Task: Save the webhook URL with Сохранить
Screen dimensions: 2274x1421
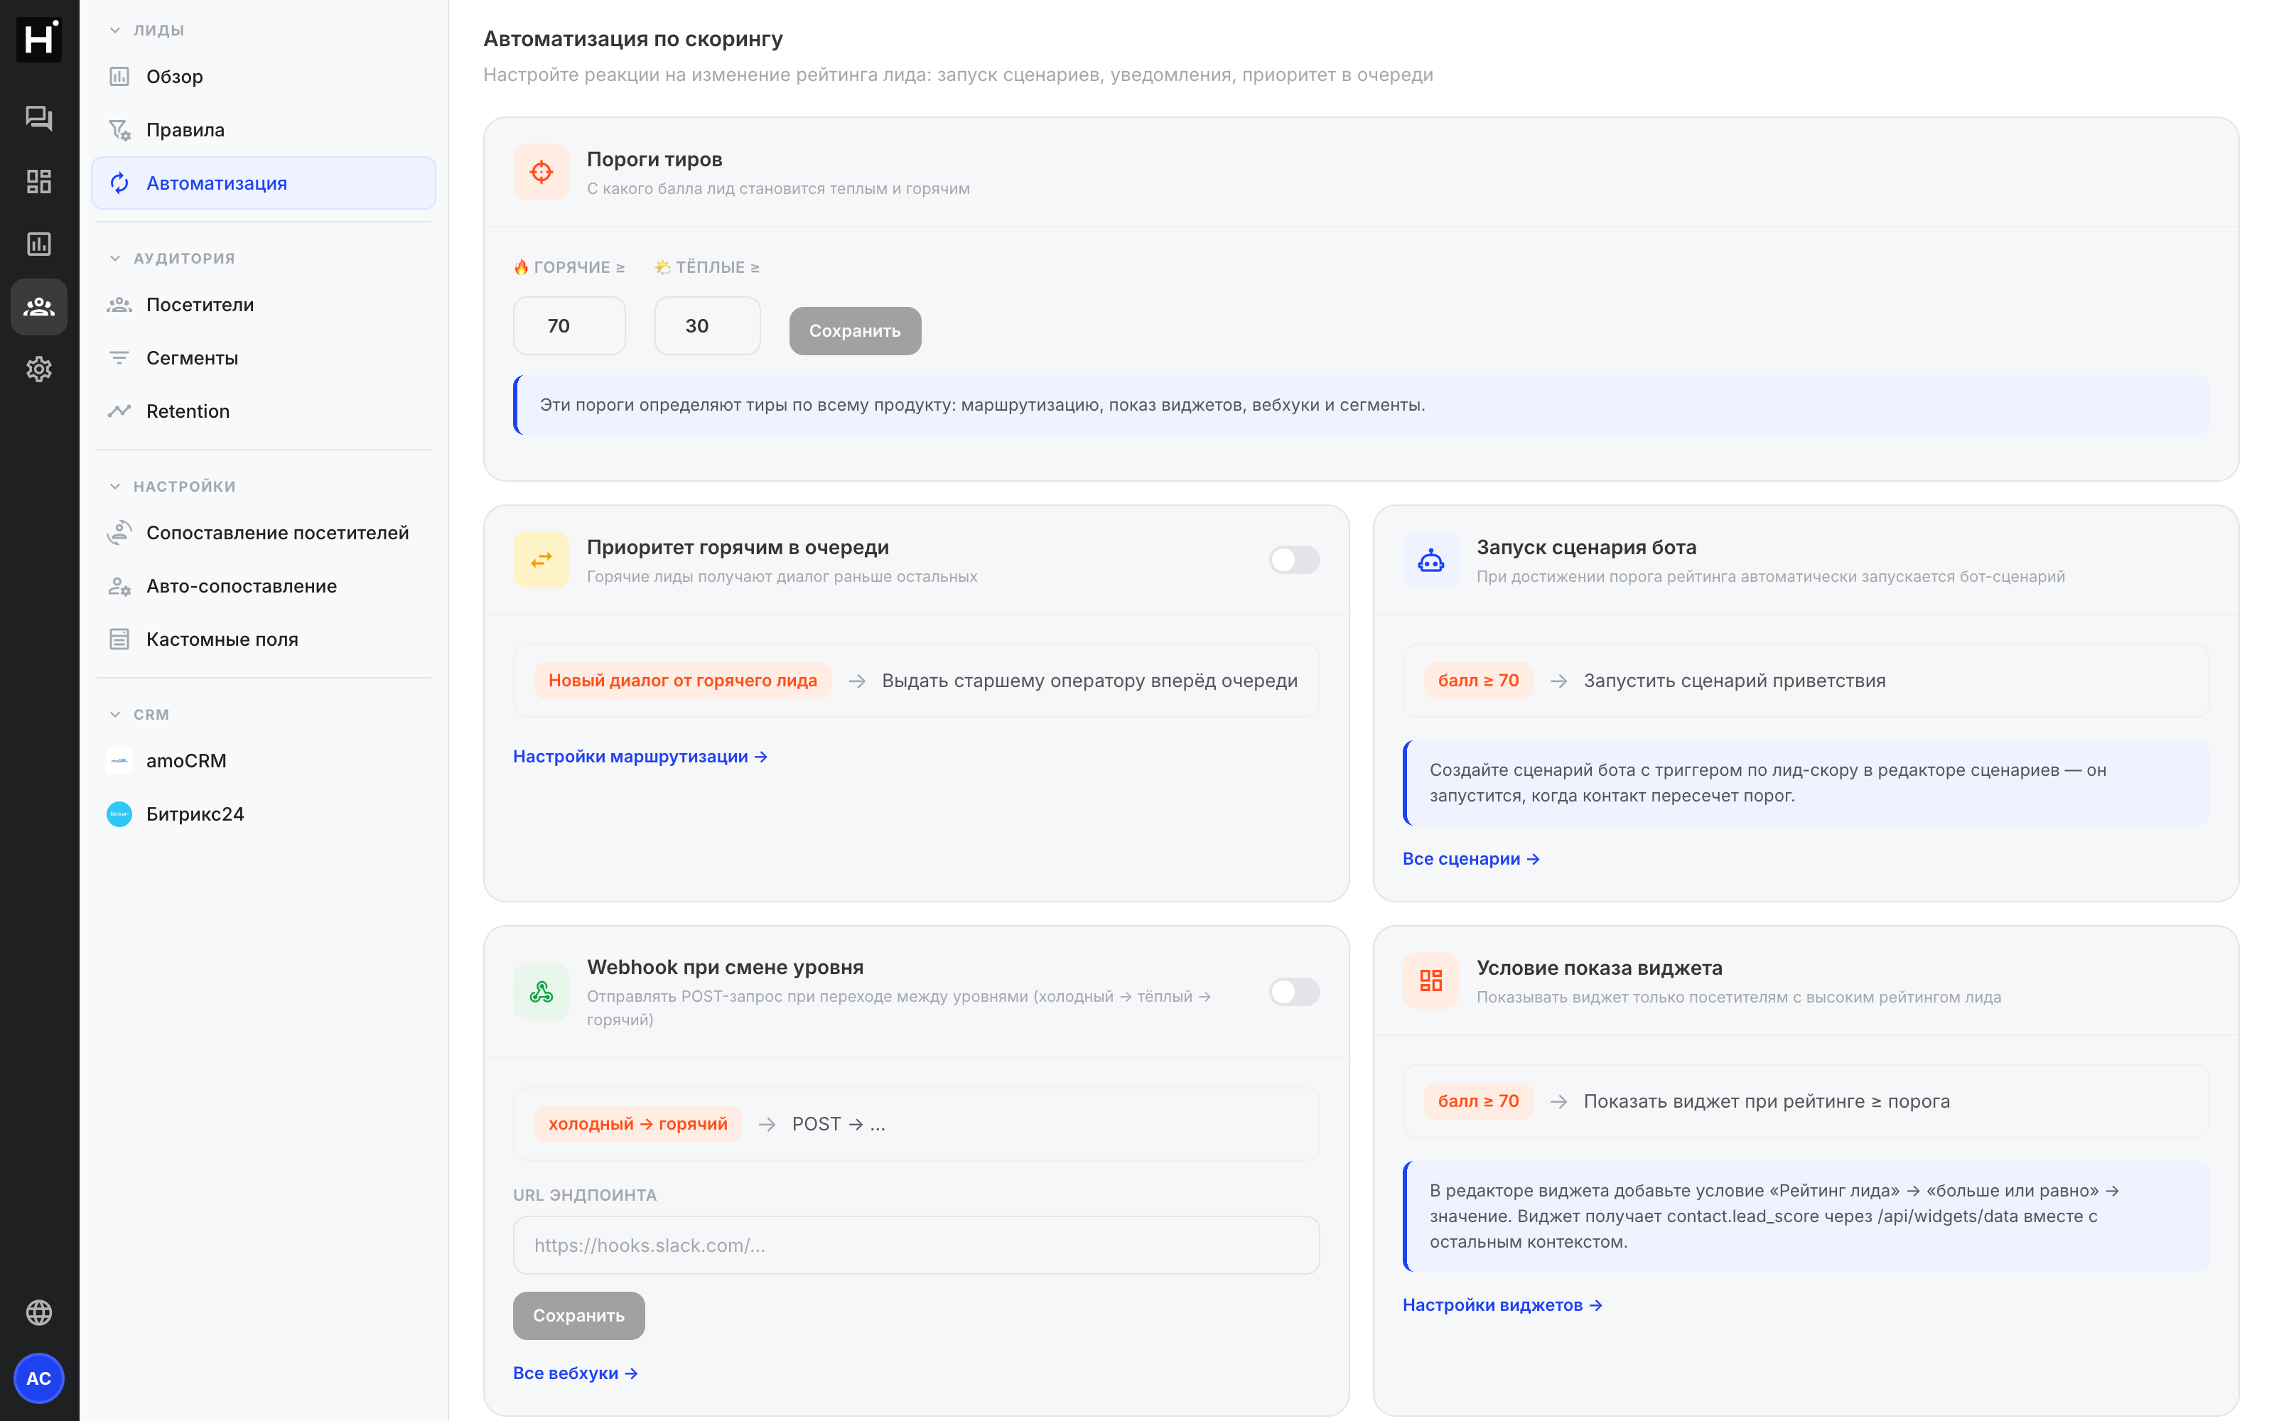Action: (579, 1316)
